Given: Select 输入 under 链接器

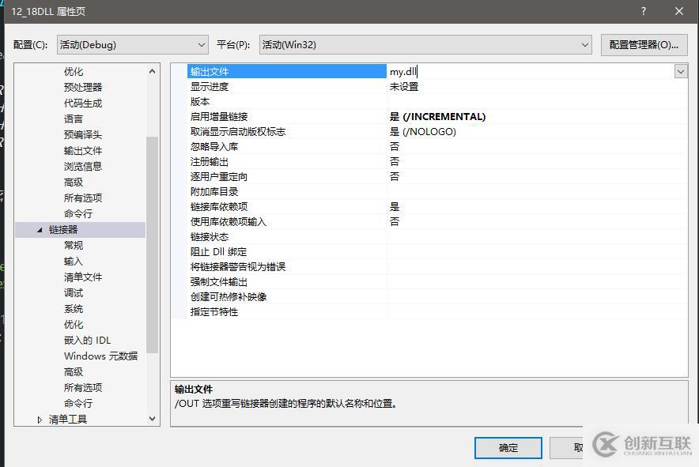Looking at the screenshot, I should [73, 261].
